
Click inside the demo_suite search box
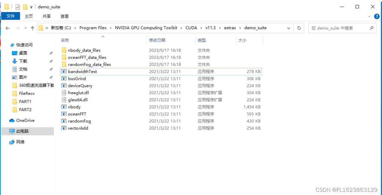336,28
